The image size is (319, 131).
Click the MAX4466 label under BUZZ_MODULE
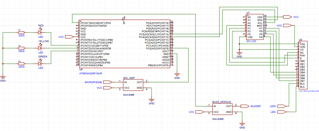(218, 119)
